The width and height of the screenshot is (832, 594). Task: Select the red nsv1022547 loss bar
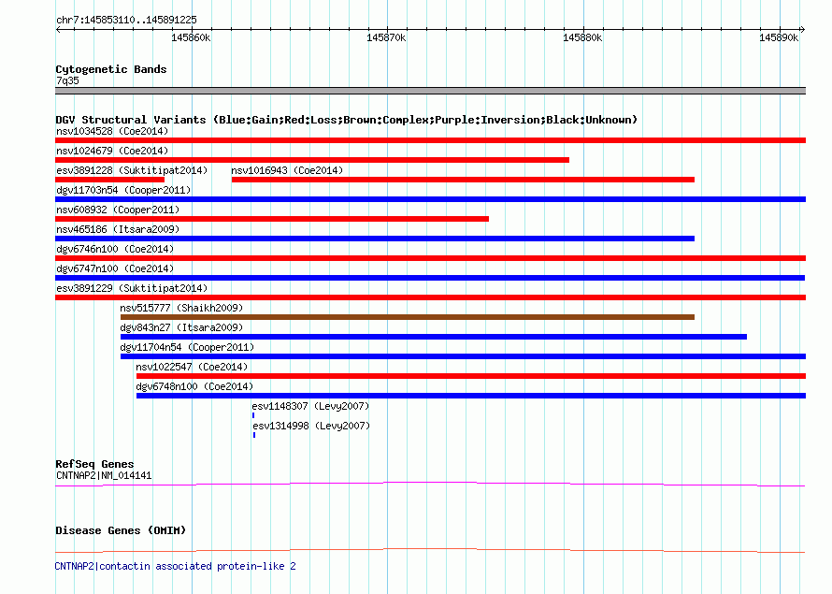[x=471, y=376]
